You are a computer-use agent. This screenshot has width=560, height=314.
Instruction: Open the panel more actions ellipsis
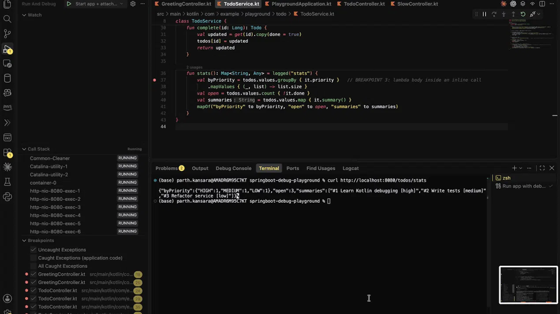(x=529, y=168)
